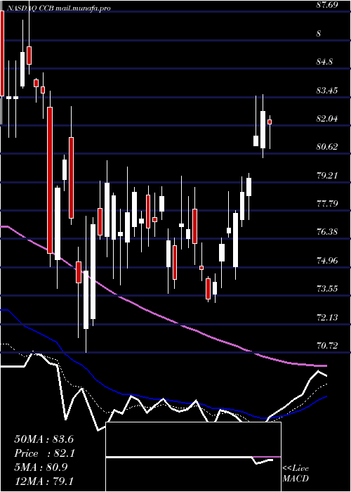351x492 pixels.
Task: Click the 87.69 price axis label
Action: point(327,5)
